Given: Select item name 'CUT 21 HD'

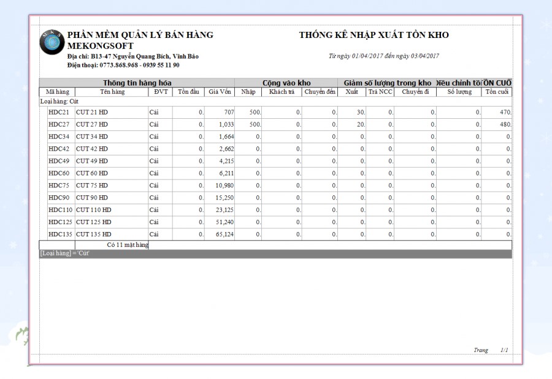Looking at the screenshot, I should [x=92, y=112].
